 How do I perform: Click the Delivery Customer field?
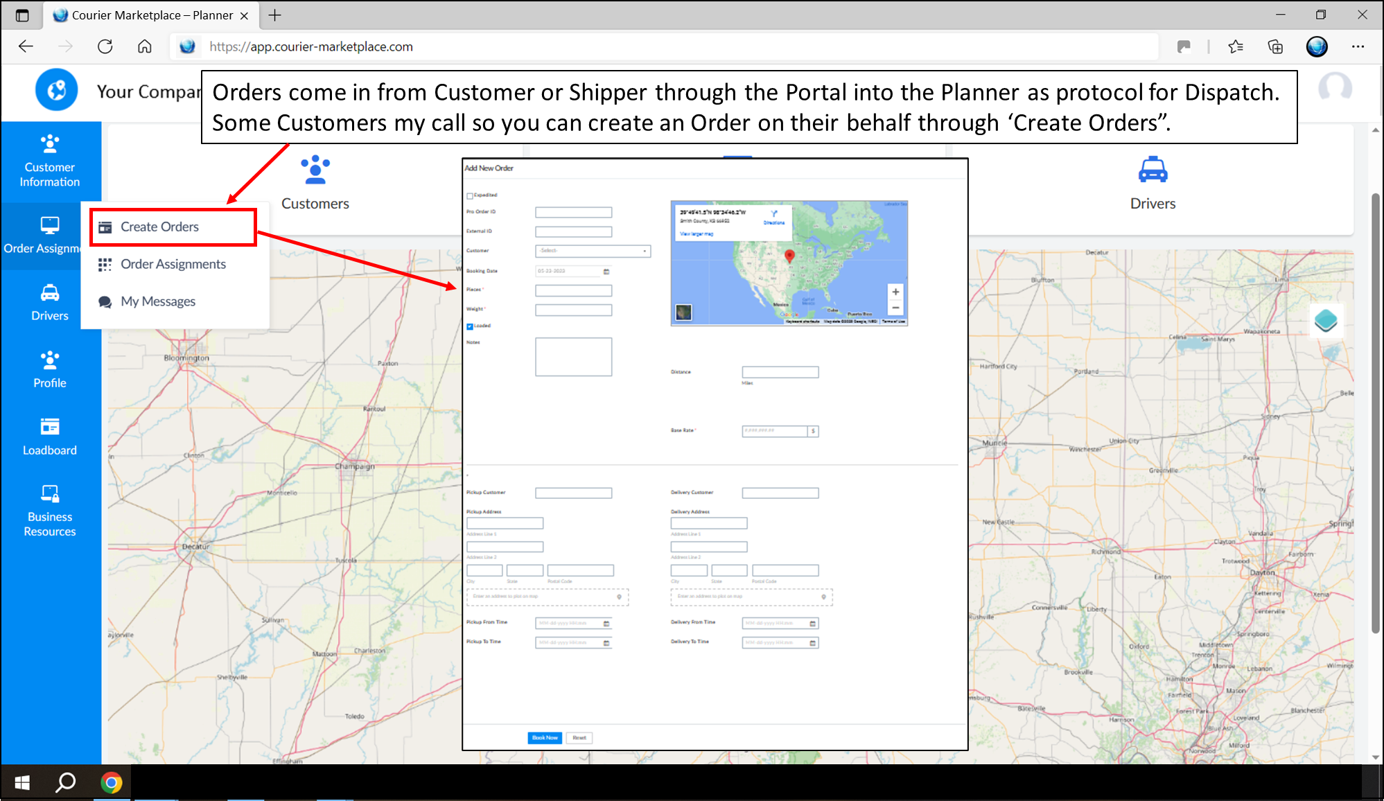pyautogui.click(x=780, y=493)
